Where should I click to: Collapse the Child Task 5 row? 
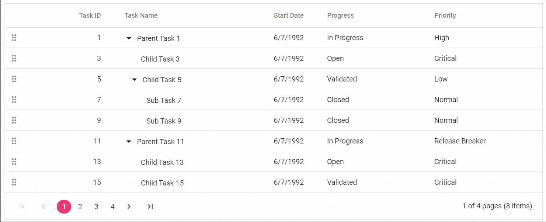coord(134,80)
